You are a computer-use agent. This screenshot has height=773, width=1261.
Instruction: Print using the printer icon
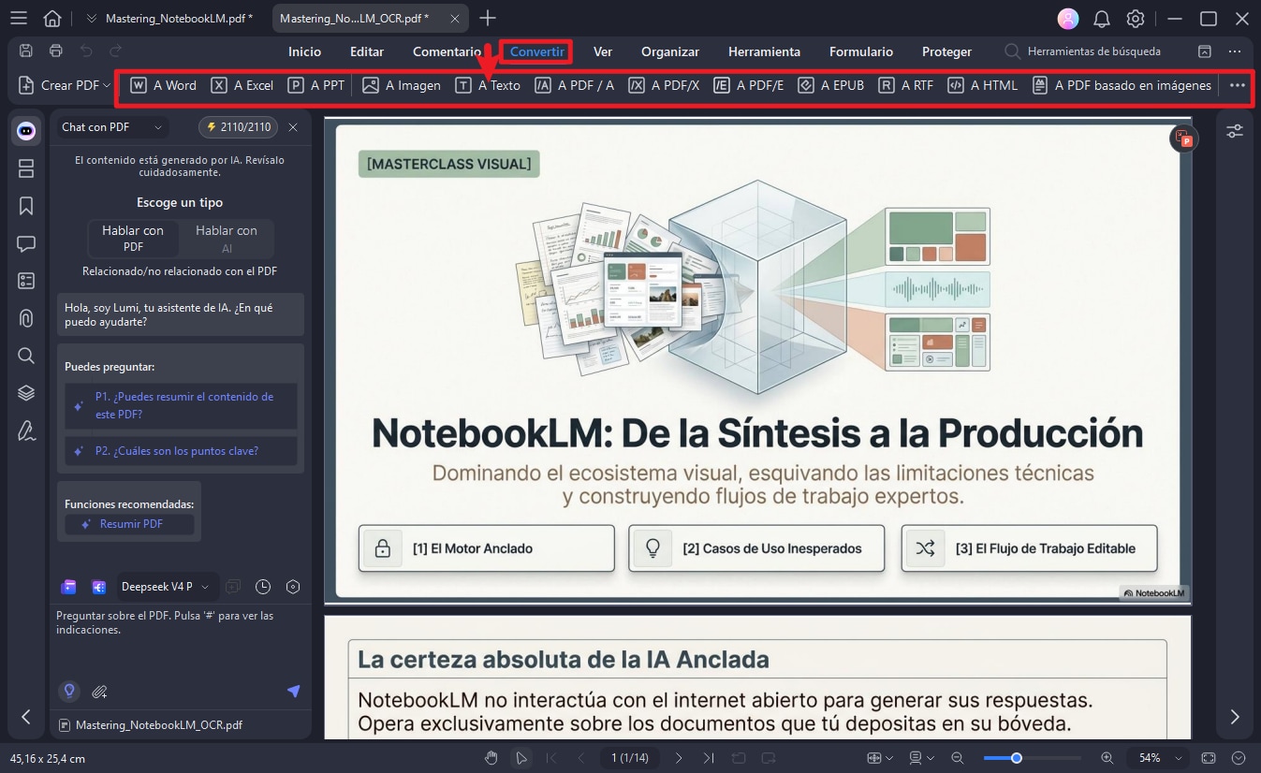click(56, 51)
